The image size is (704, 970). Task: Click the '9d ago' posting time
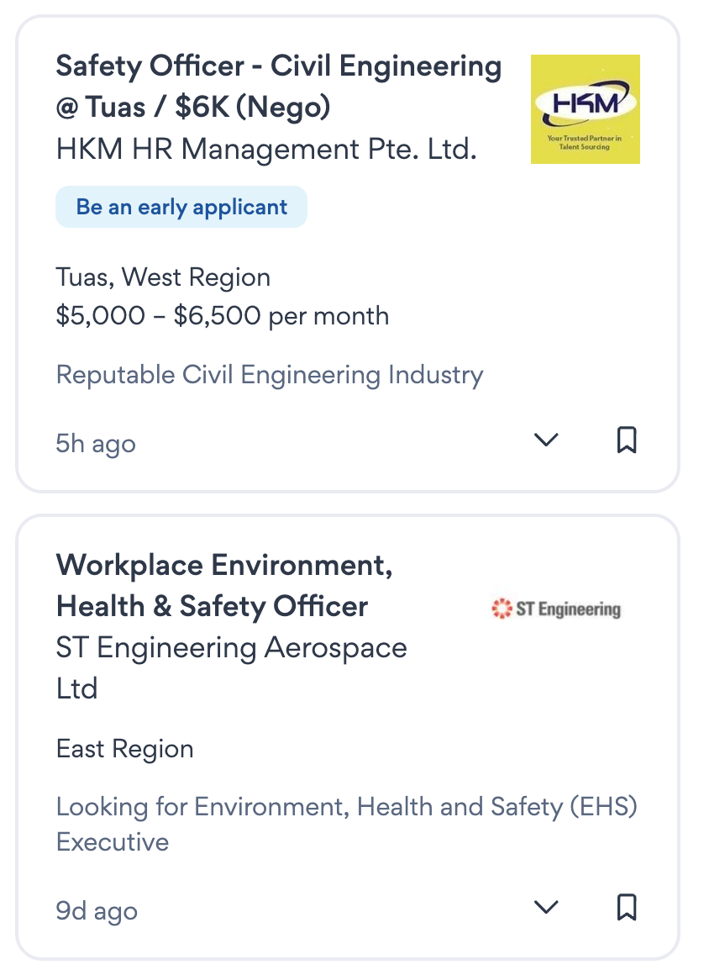(x=96, y=911)
